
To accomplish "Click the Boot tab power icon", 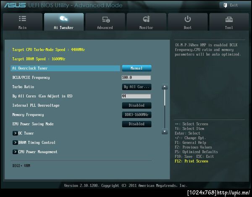I will tap(188, 19).
